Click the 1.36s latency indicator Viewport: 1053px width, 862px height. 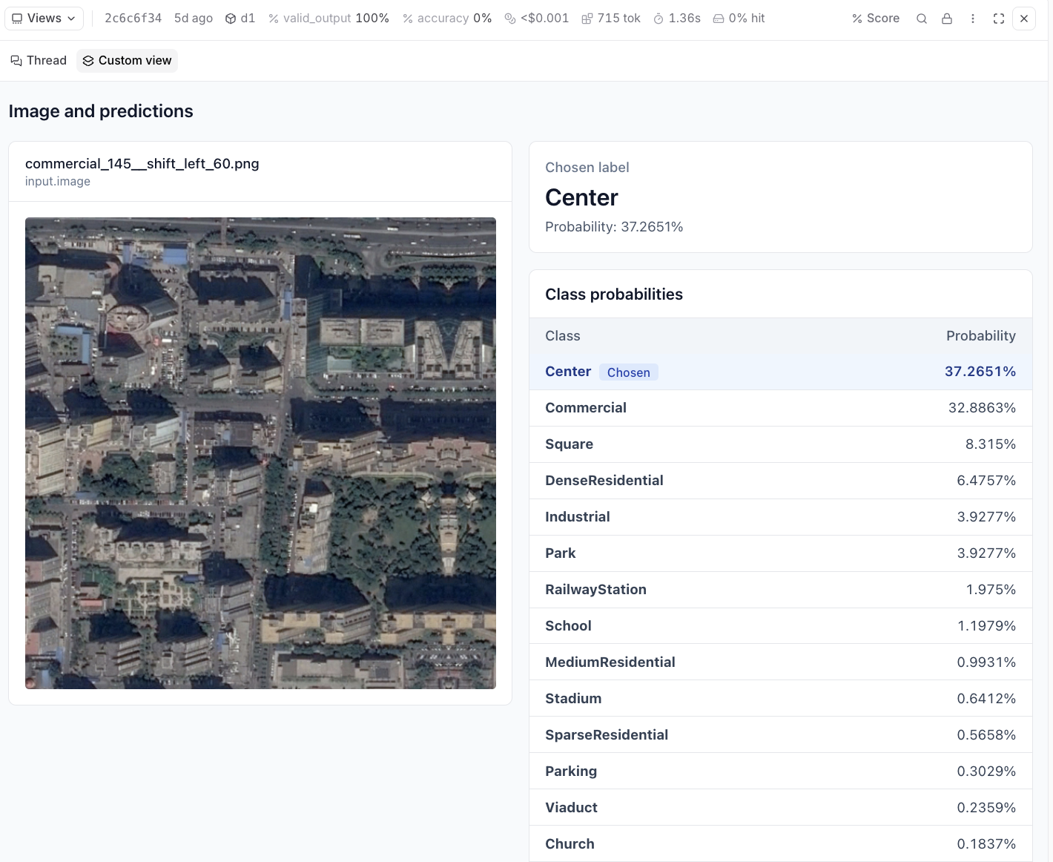click(677, 19)
